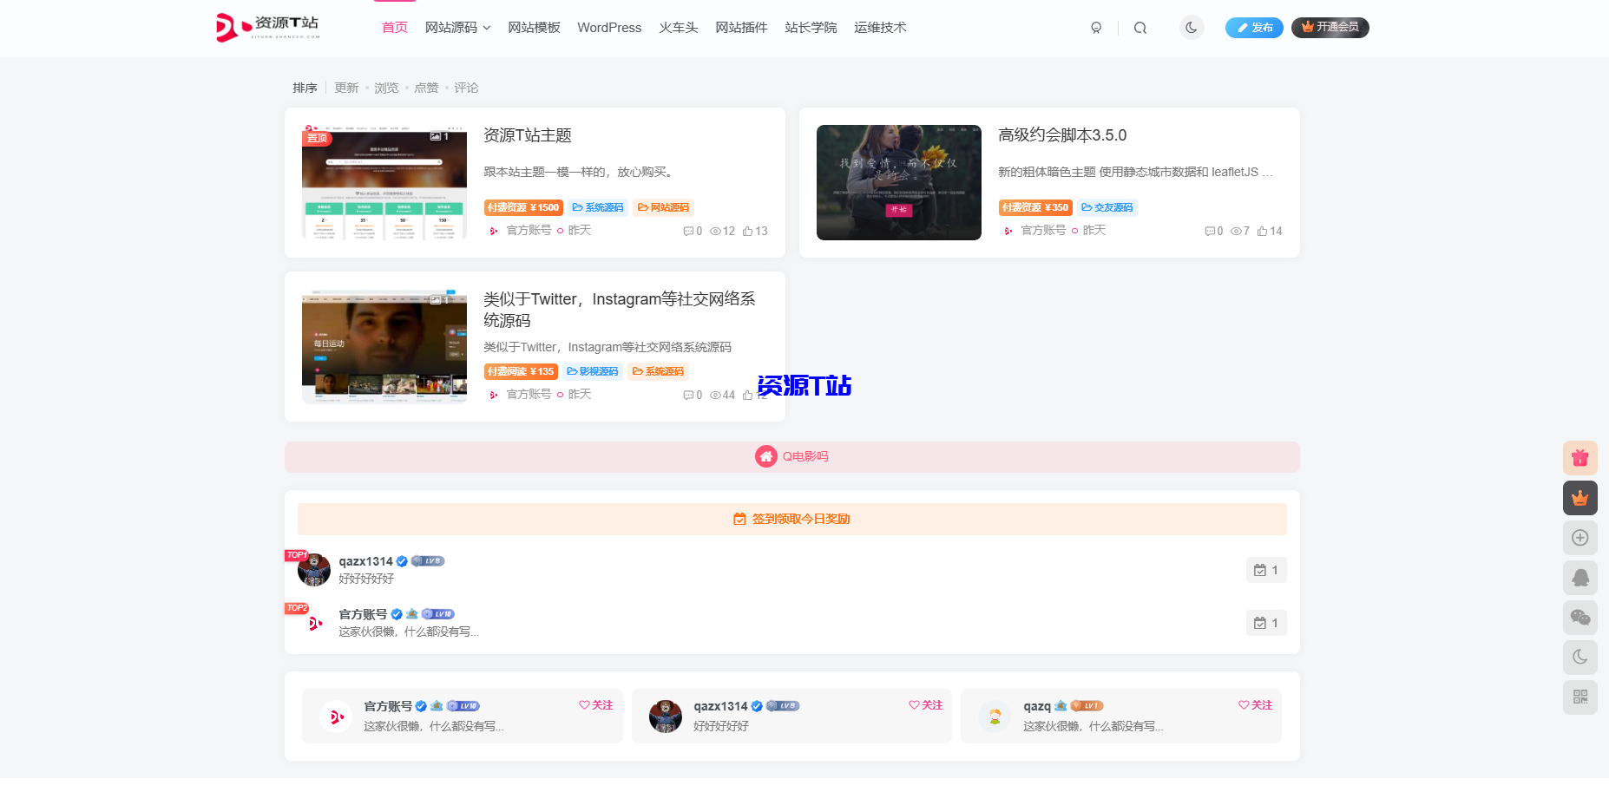
Task: Click the 资源T站主题 preview thumbnail
Action: pyautogui.click(x=384, y=184)
